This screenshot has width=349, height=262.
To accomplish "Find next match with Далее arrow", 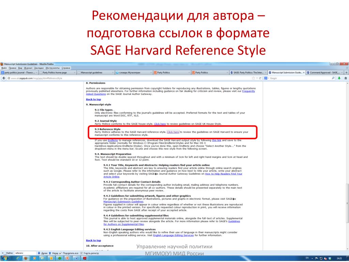I will click(x=43, y=253).
